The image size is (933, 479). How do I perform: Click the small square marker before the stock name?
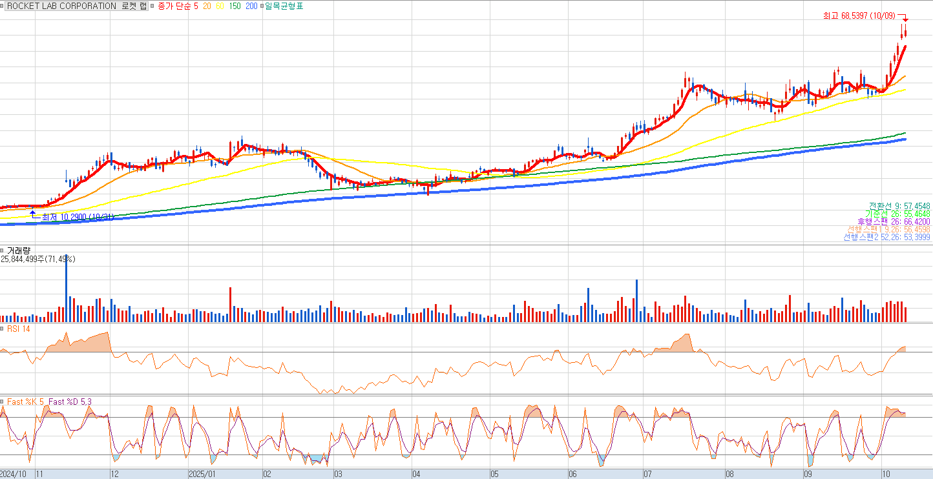[x=3, y=6]
